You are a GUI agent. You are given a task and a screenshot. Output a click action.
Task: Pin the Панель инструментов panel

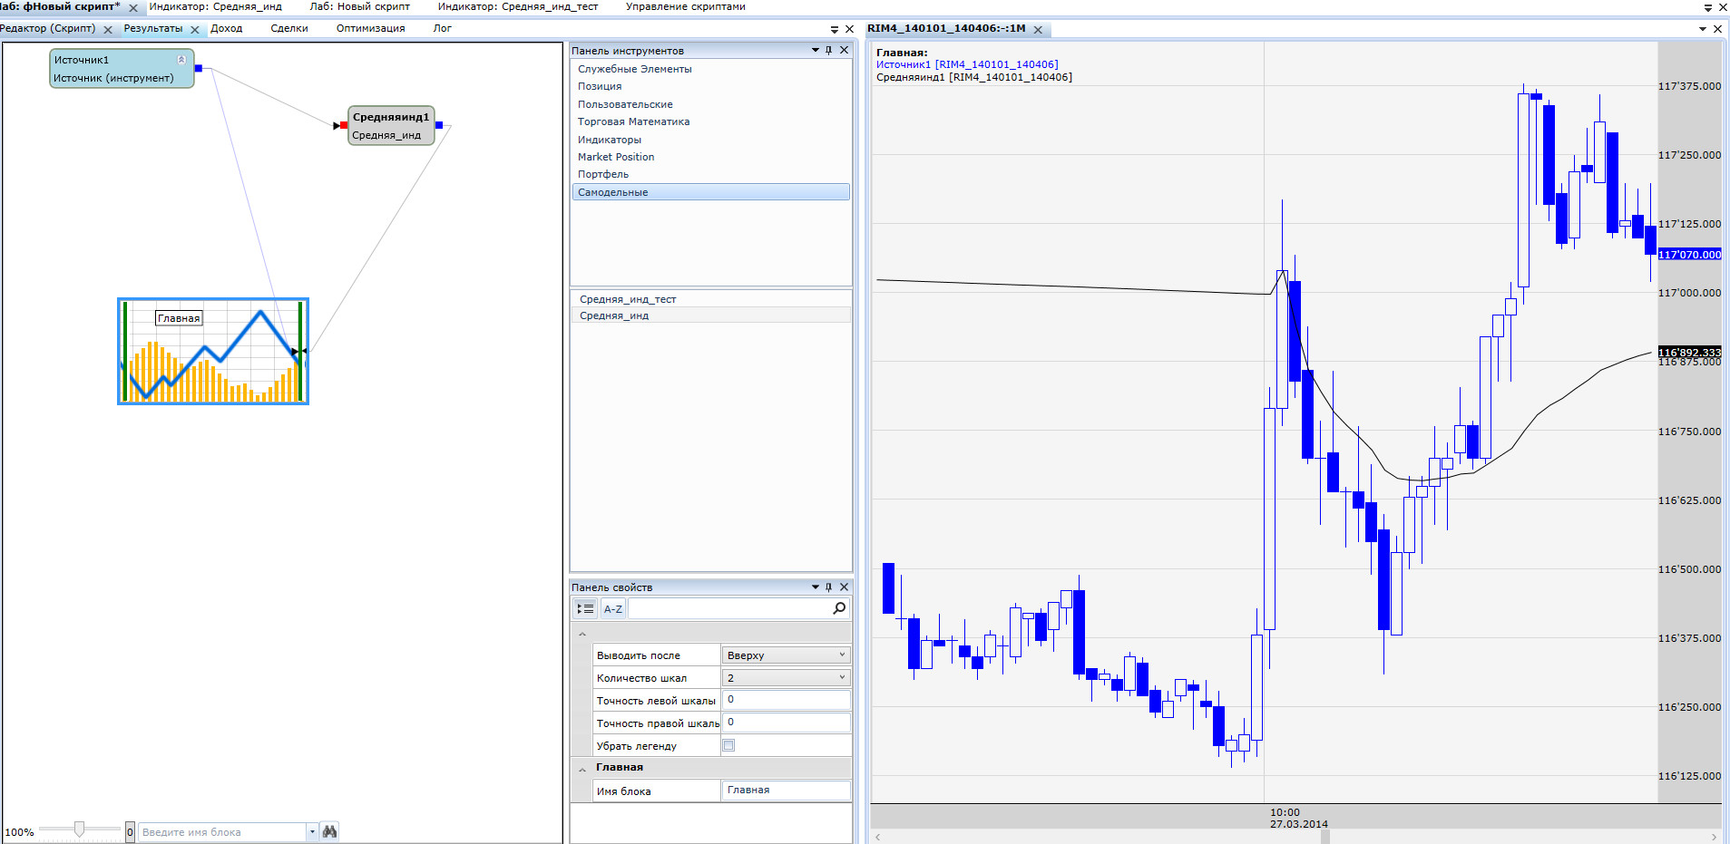pos(829,51)
